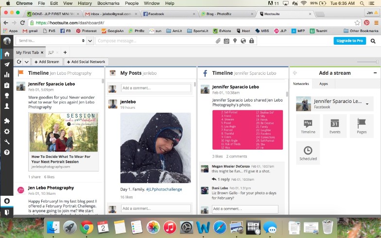The height and width of the screenshot is (238, 381).
Task: Switch to the JLP tab
Action: click(x=51, y=52)
